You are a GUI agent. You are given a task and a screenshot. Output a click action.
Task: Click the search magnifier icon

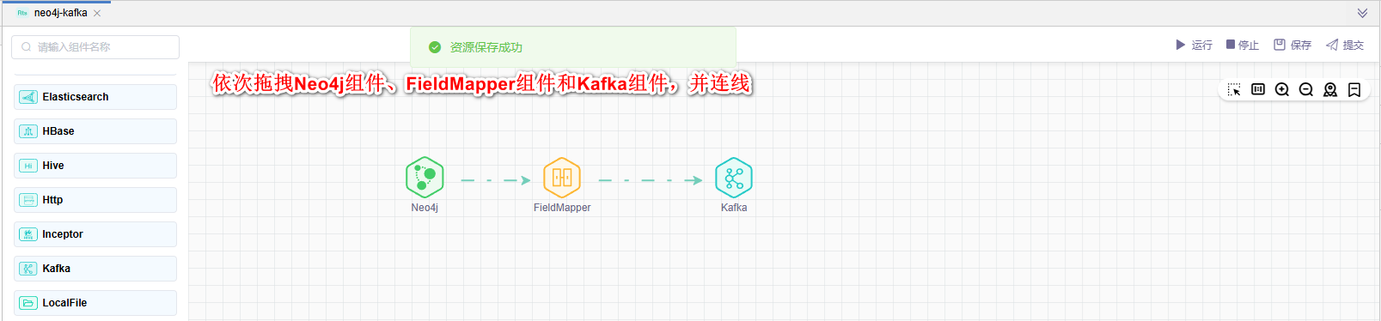point(27,47)
